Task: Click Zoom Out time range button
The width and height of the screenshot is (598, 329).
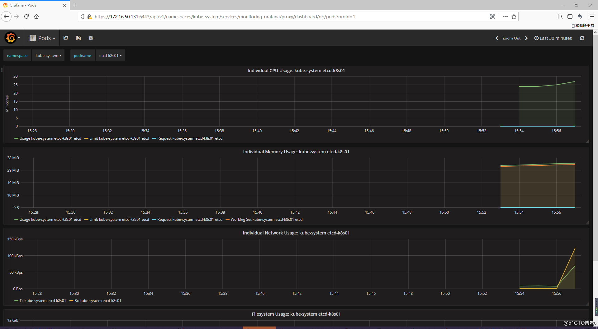Action: 511,38
